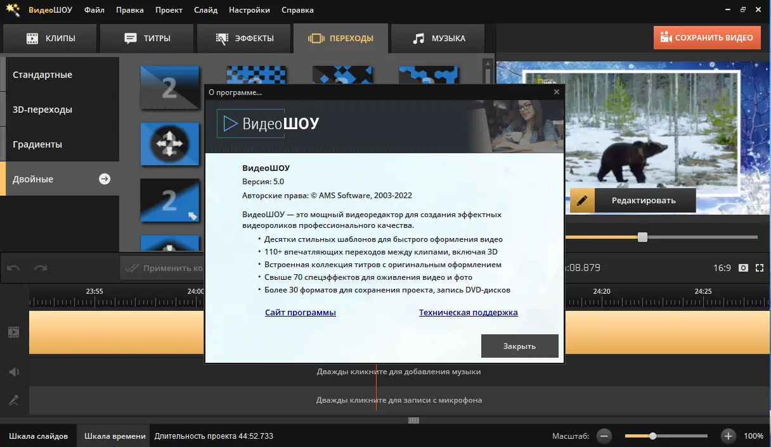Click the Версия: 5.0 text in dialog
This screenshot has height=447, width=771.
(263, 182)
